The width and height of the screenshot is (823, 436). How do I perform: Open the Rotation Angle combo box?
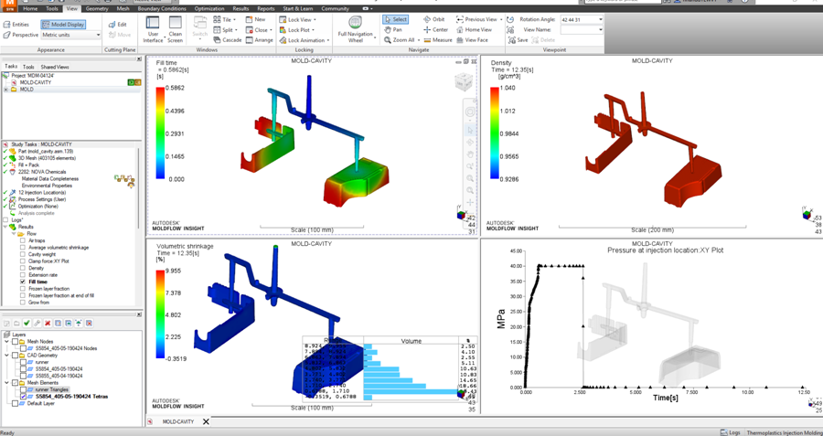pos(582,19)
